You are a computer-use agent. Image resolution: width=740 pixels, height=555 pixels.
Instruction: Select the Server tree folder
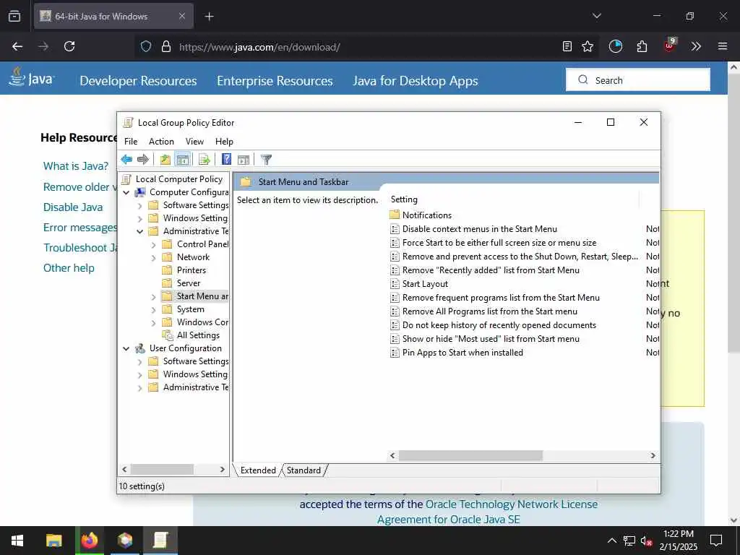coord(189,283)
